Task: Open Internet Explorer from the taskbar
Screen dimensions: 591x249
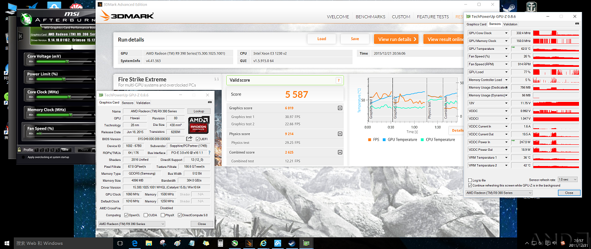Action: click(264, 243)
